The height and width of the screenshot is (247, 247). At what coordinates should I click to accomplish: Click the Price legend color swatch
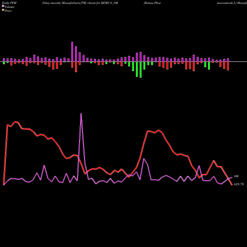coord(3,10)
